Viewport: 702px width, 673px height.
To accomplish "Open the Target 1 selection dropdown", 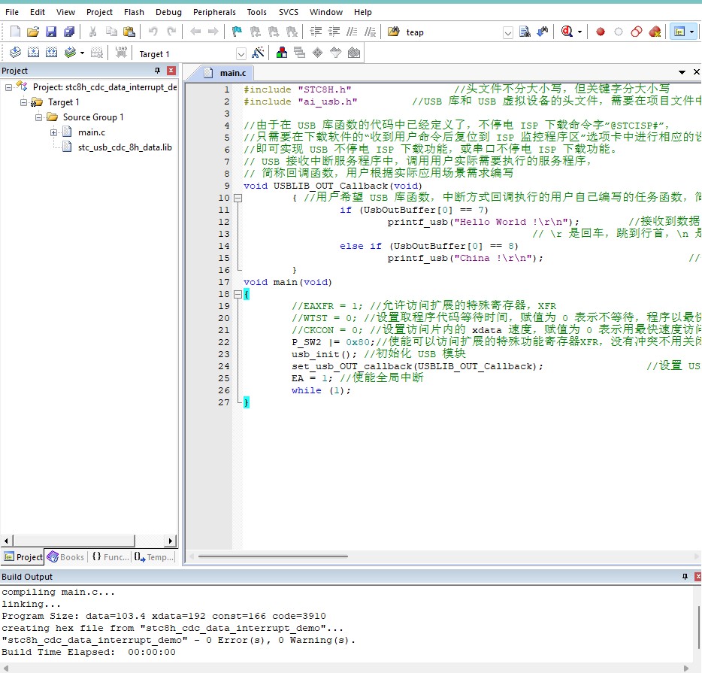I will [241, 54].
